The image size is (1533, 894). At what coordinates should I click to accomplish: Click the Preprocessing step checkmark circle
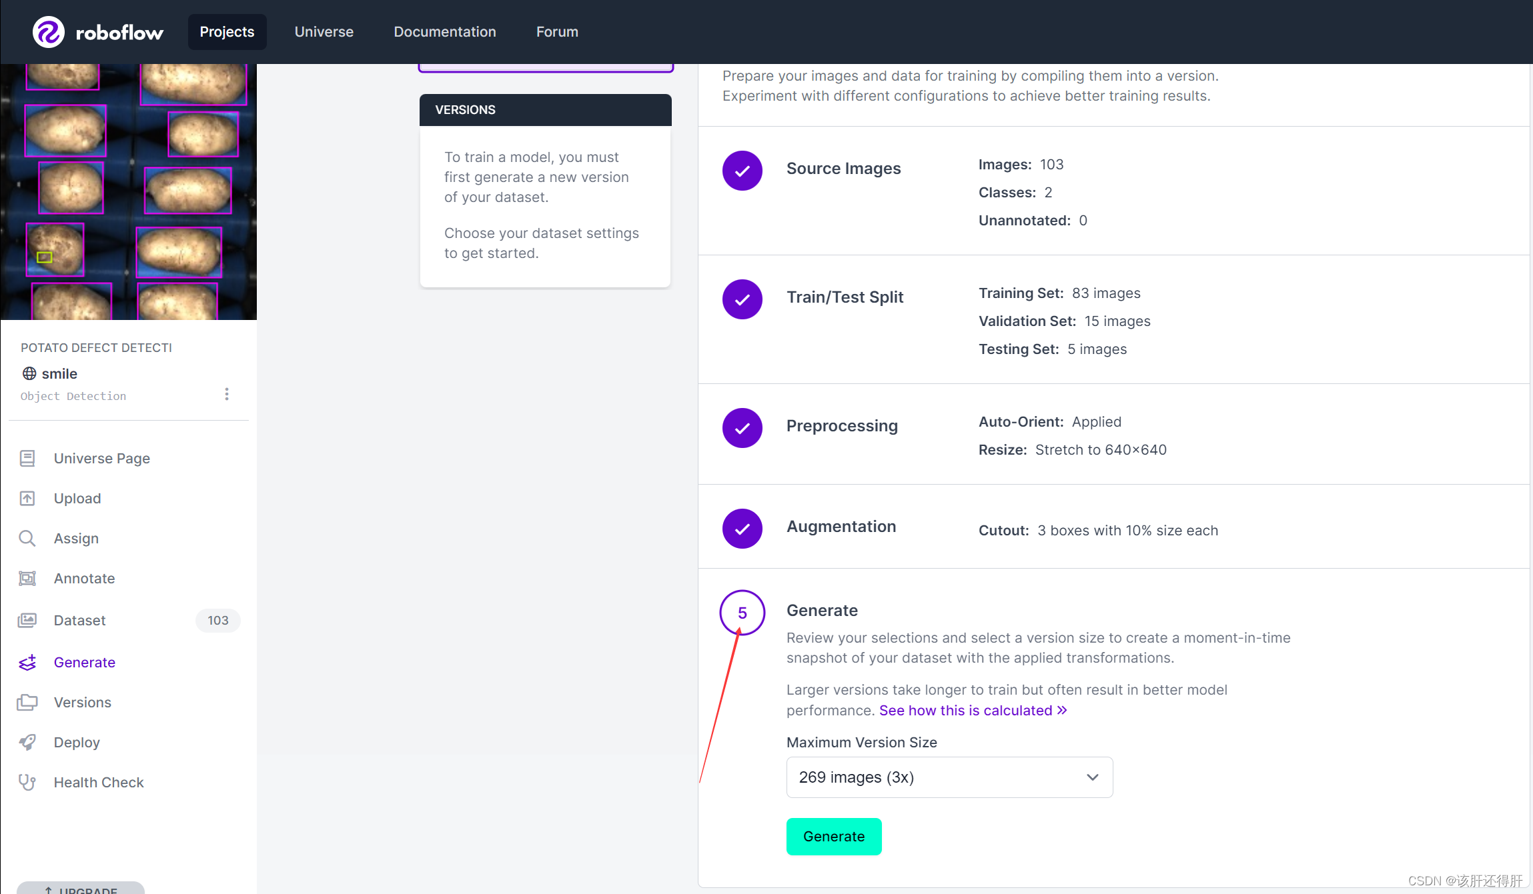pos(742,428)
